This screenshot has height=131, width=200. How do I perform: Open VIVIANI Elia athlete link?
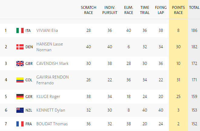47,30
